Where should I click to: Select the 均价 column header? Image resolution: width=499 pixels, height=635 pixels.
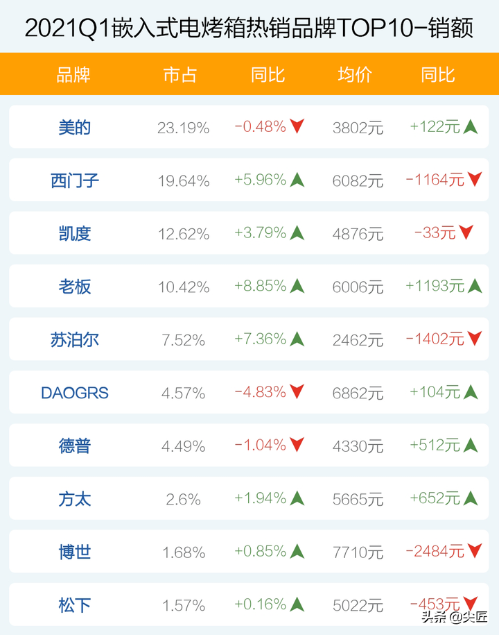click(355, 75)
